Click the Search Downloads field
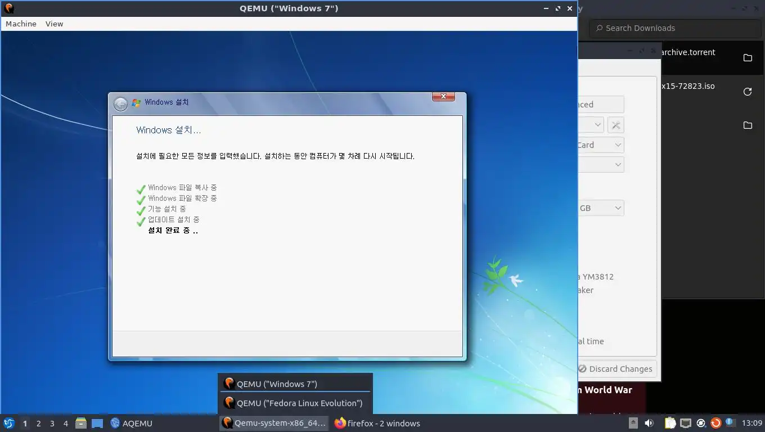Screen dimensions: 765x432 675,28
